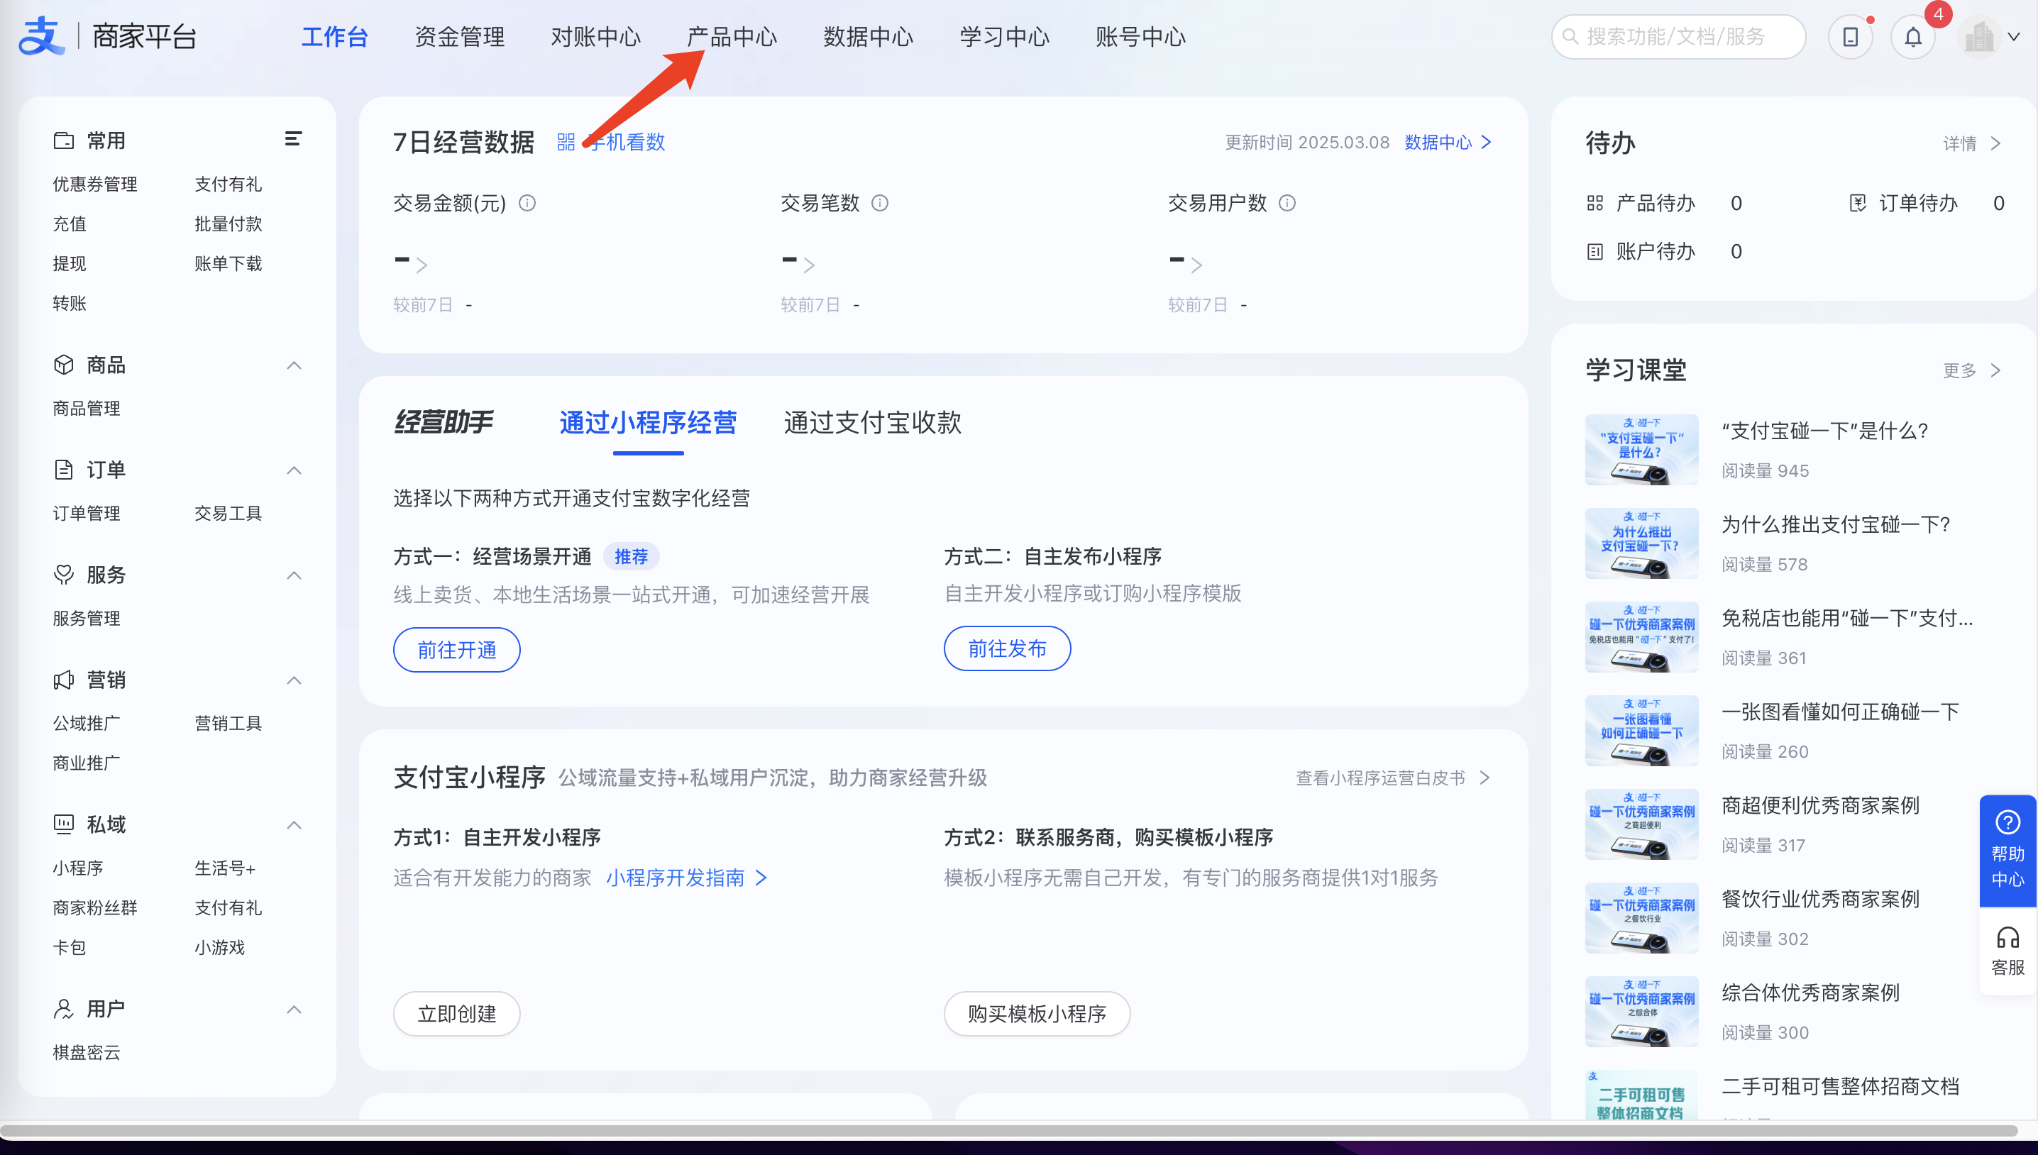Click info icon next to 交易用户数
The height and width of the screenshot is (1155, 2038).
[x=1287, y=203]
